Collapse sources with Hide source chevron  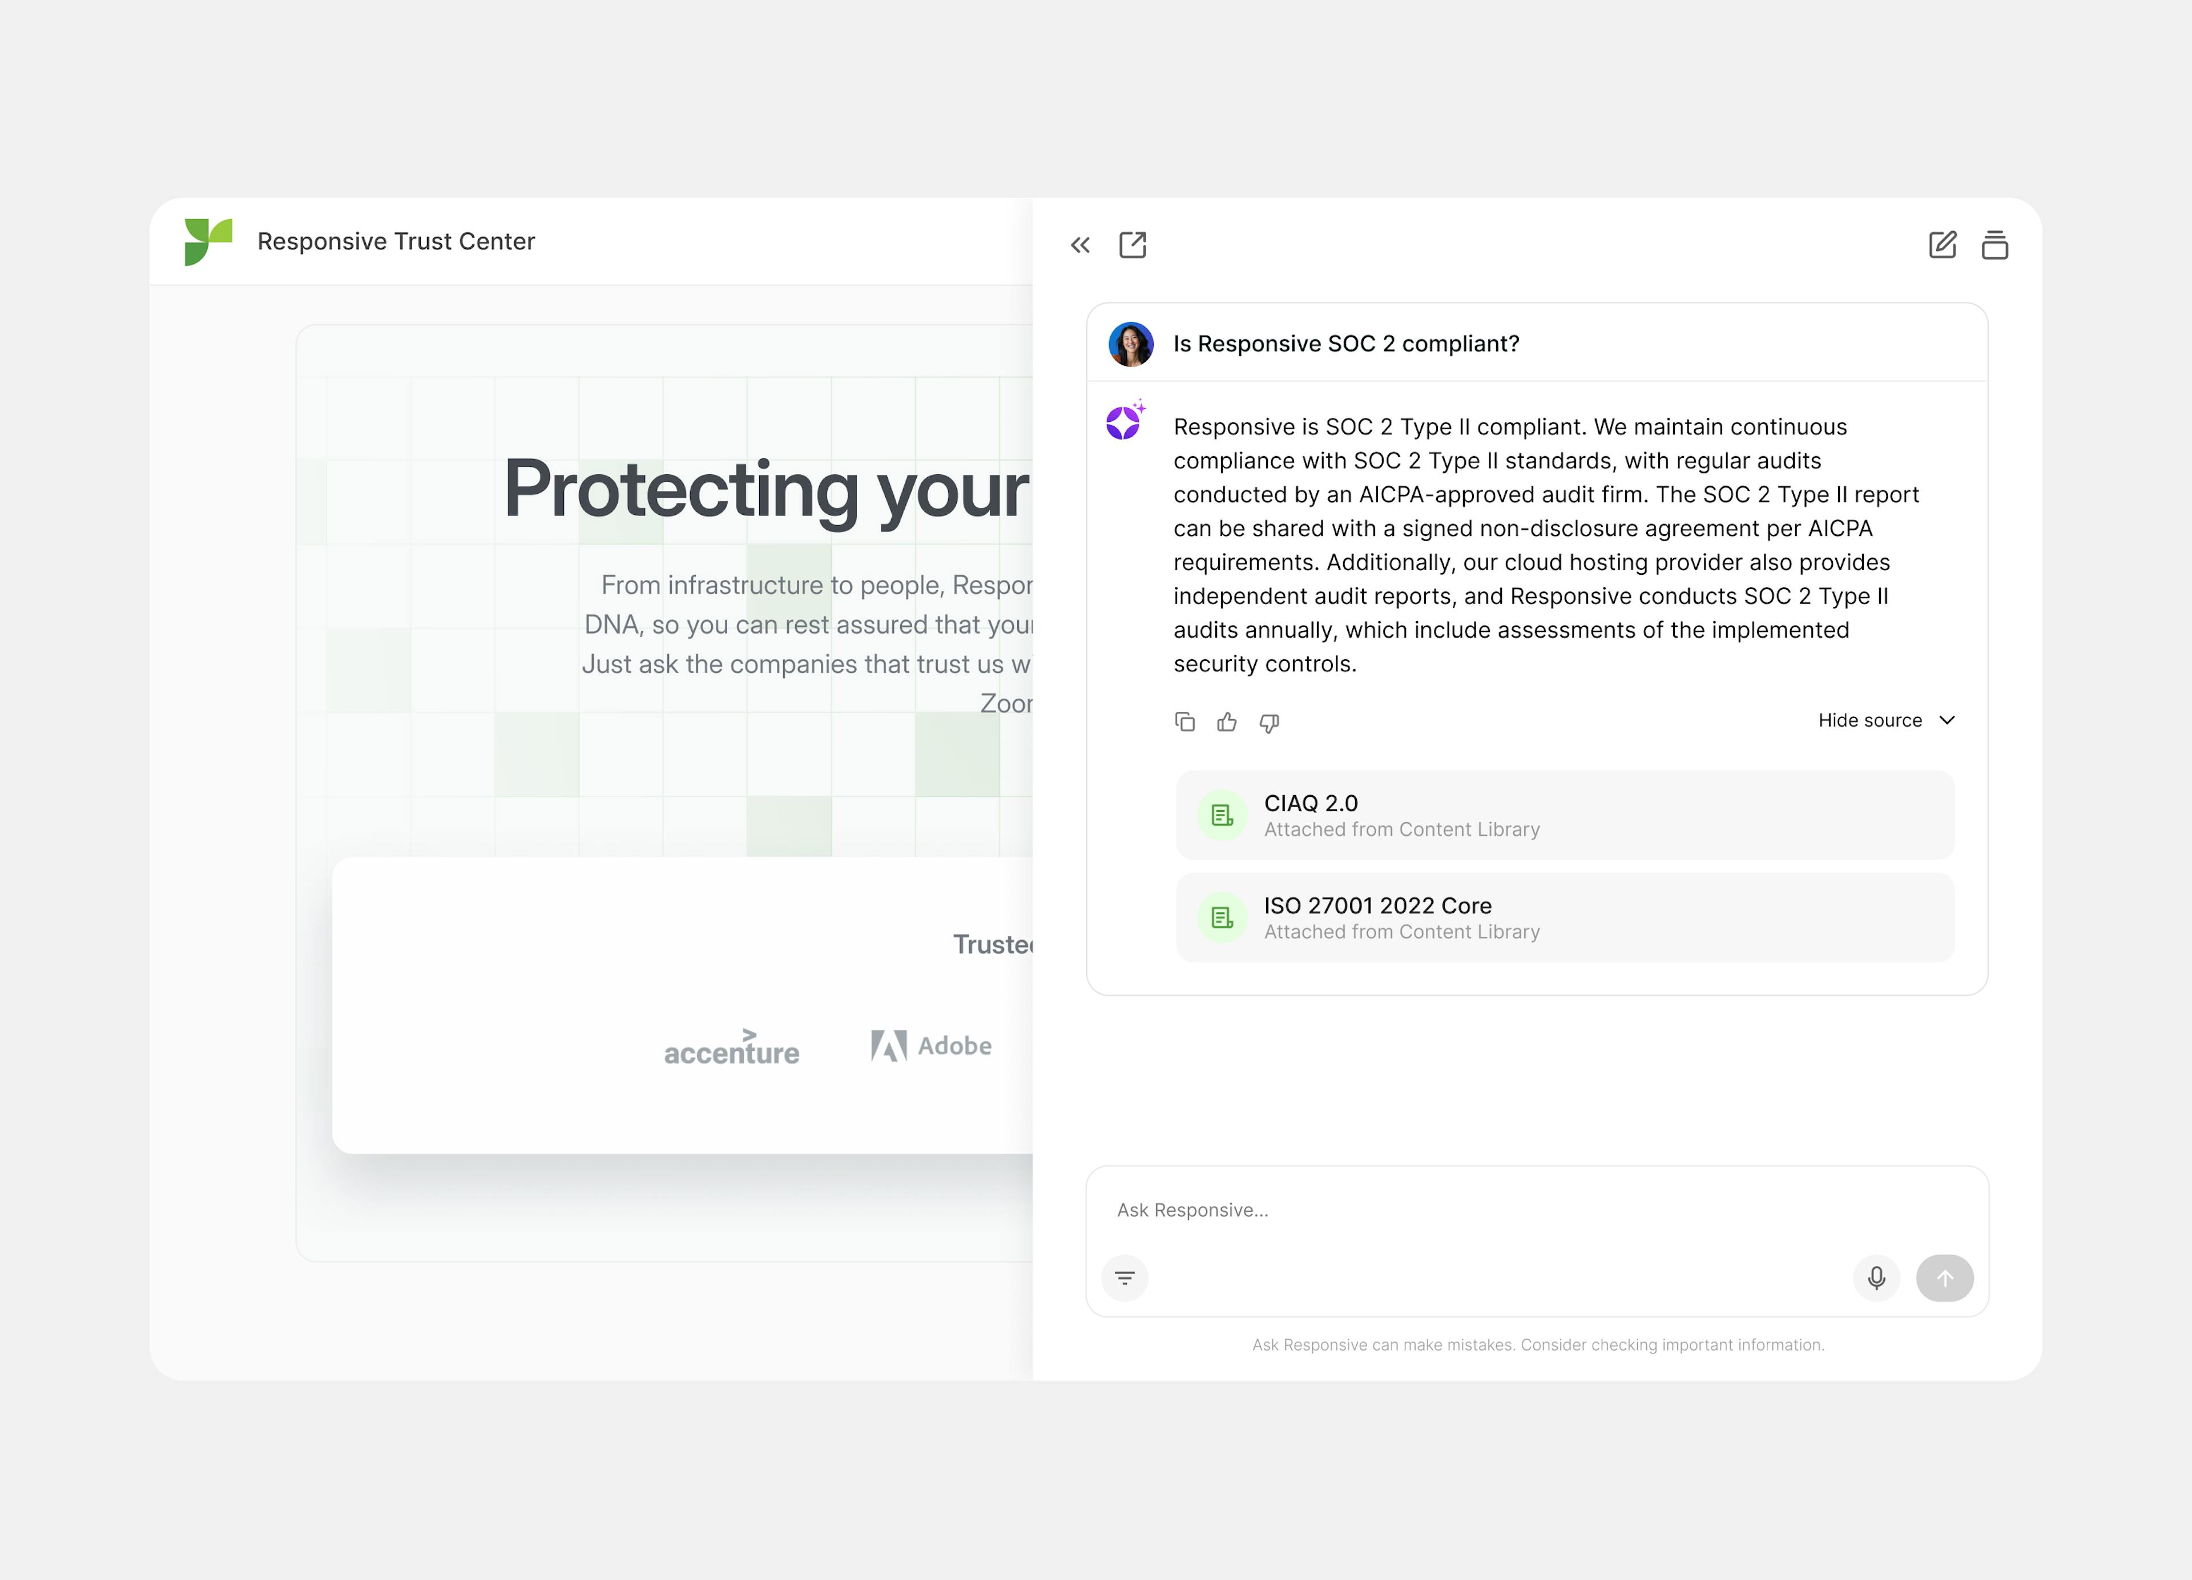click(x=1948, y=720)
